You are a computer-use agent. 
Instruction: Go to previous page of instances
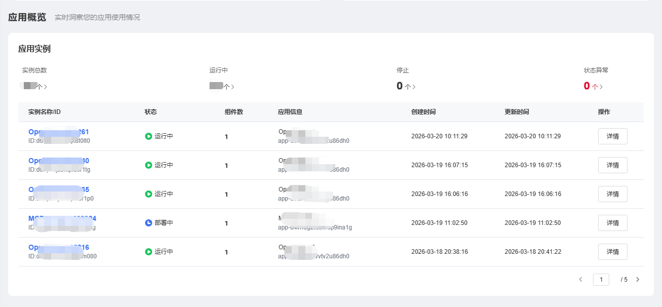click(581, 279)
